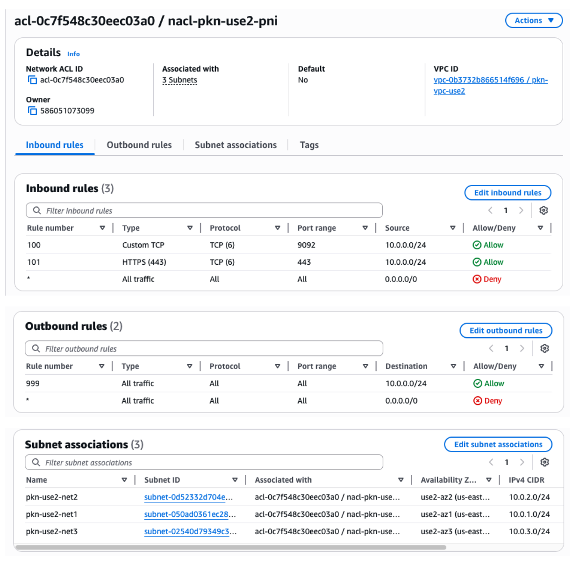Sort outbound rules by Destination column

(453, 366)
